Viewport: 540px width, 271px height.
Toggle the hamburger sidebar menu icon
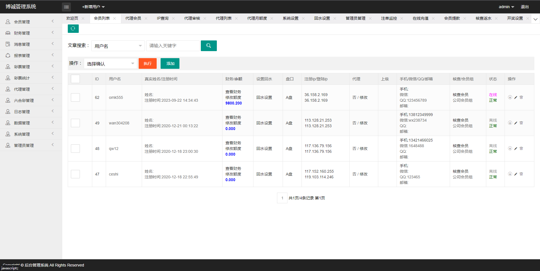(x=66, y=7)
